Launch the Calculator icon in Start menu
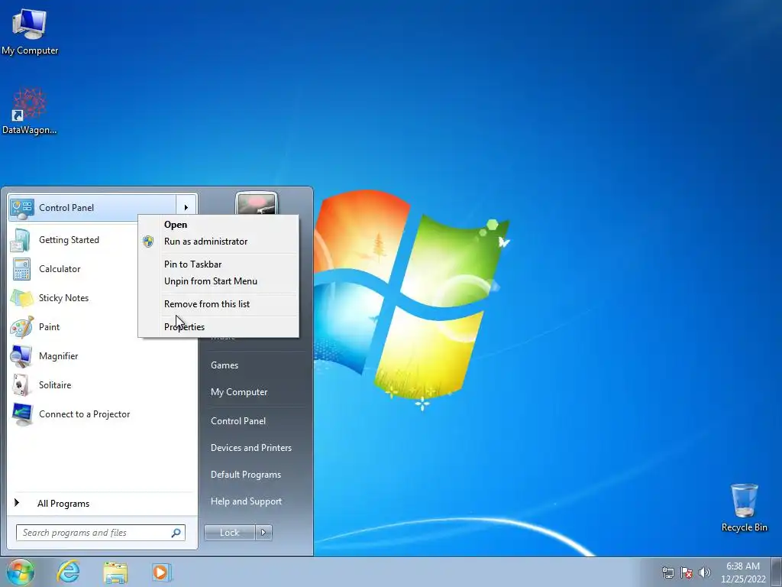This screenshot has height=587, width=782. pos(21,269)
